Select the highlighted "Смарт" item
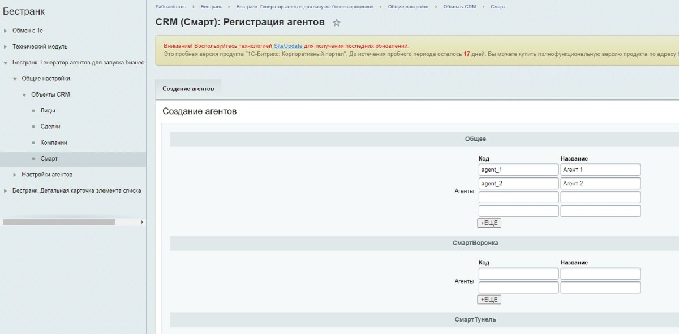 [x=50, y=158]
